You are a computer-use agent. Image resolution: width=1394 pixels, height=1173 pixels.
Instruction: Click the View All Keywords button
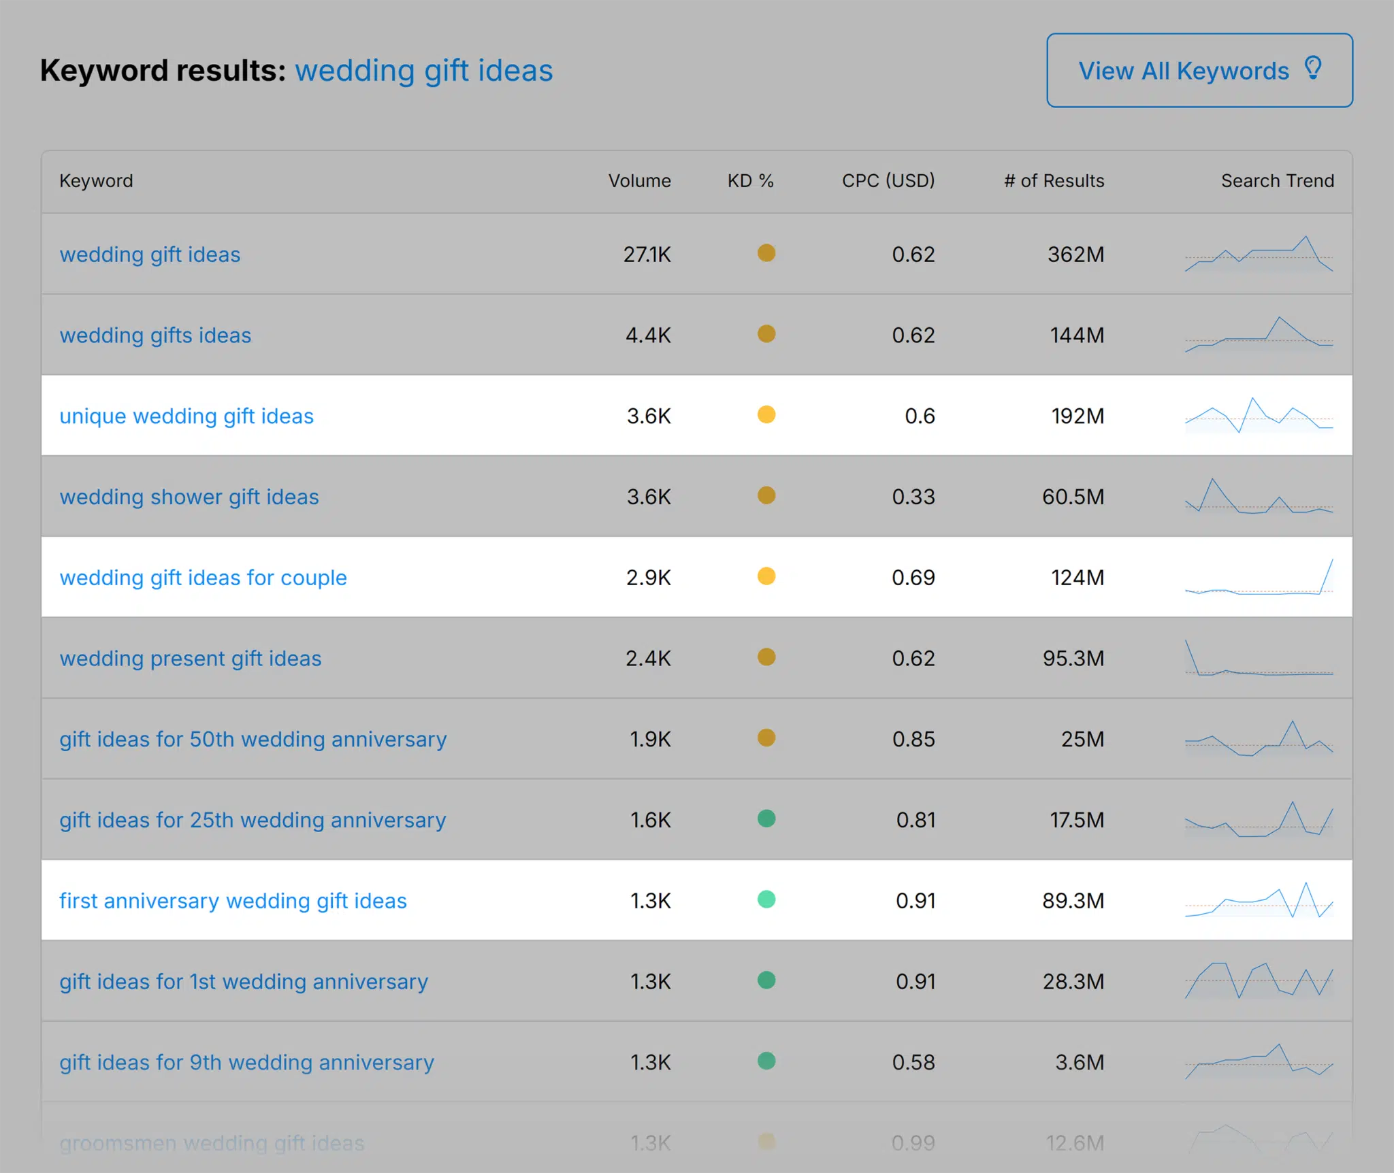(x=1200, y=69)
